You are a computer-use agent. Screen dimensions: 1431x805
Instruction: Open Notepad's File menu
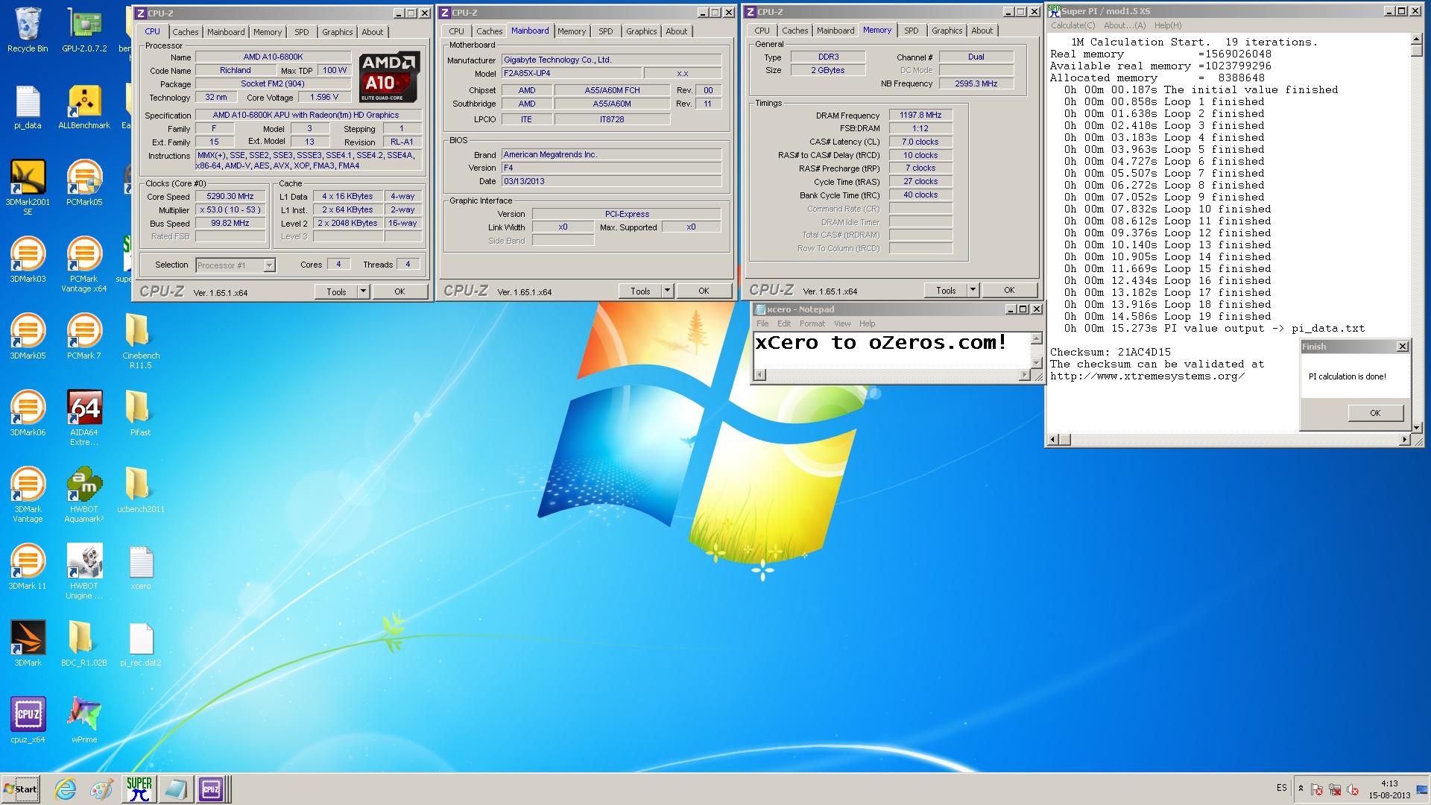click(762, 323)
